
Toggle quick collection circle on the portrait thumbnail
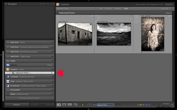pos(163,19)
